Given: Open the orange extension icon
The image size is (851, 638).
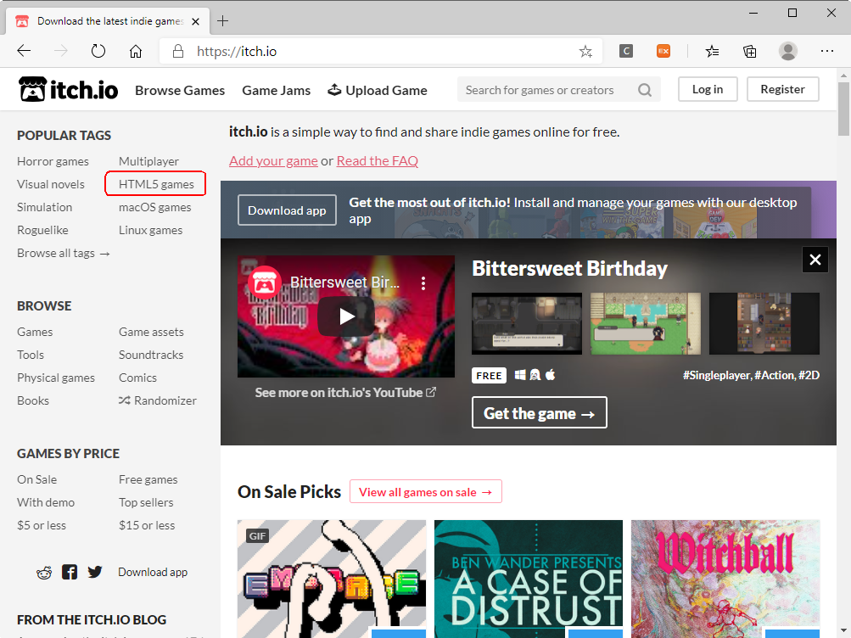Looking at the screenshot, I should pyautogui.click(x=663, y=51).
